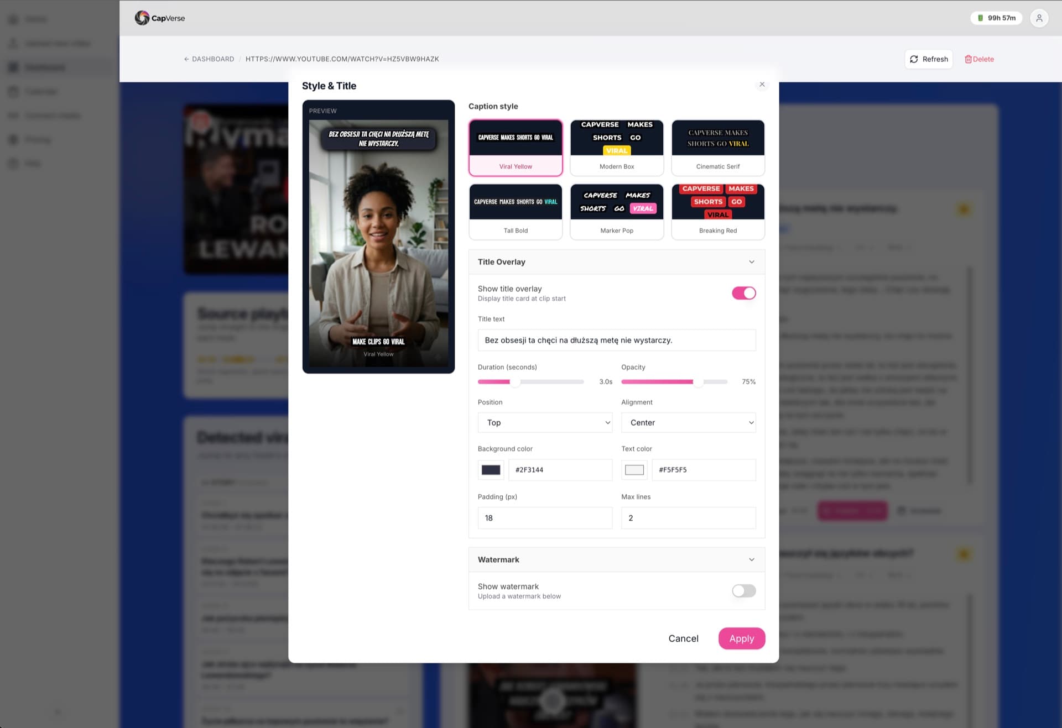This screenshot has height=728, width=1062.
Task: Click the Cancel button
Action: click(683, 638)
